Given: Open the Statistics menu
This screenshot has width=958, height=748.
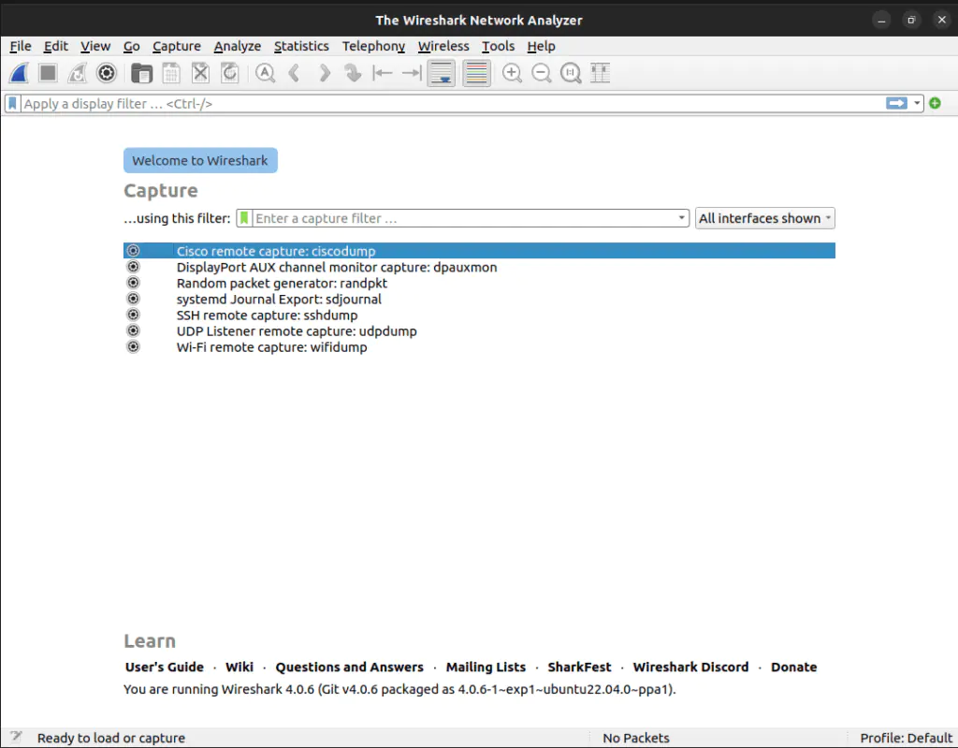Looking at the screenshot, I should 301,46.
